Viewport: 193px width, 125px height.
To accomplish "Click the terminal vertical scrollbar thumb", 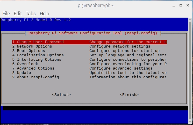I will [x=190, y=70].
